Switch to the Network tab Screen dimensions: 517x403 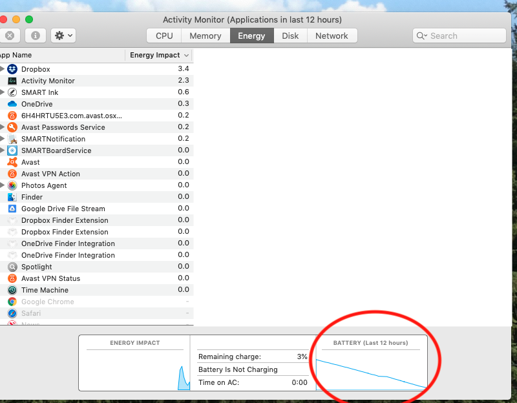point(332,36)
